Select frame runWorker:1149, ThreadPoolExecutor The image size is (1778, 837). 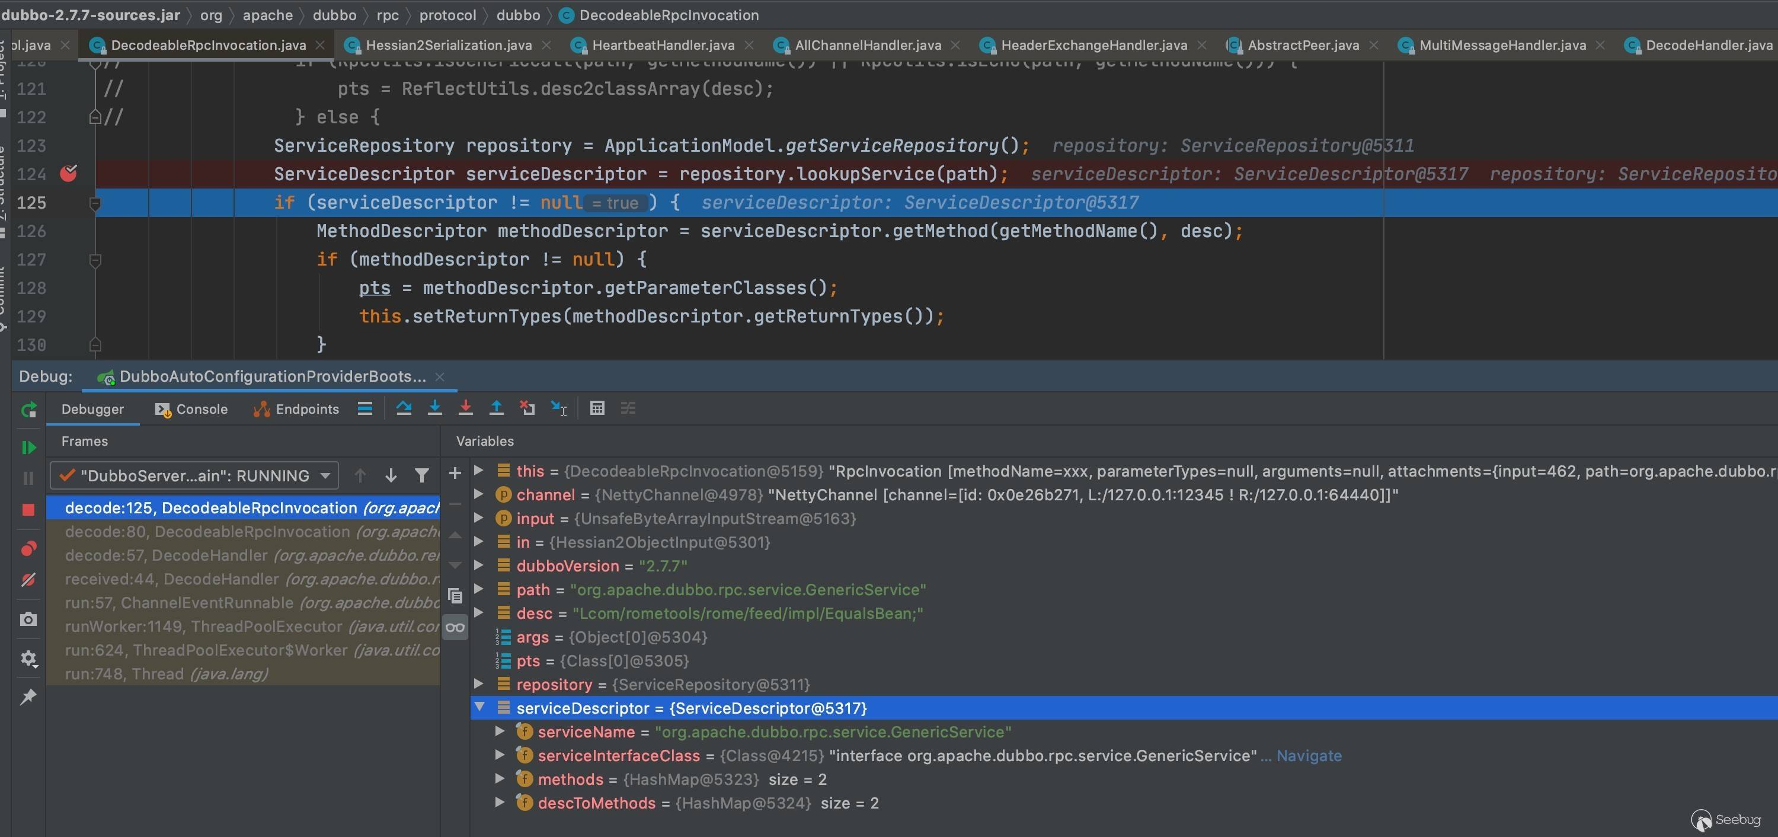(243, 627)
